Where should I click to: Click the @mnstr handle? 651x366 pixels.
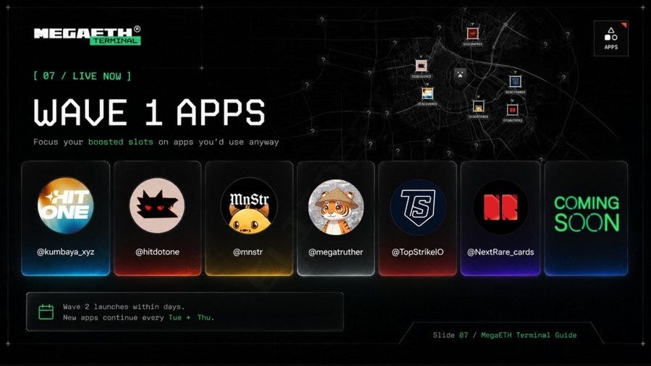coord(248,252)
